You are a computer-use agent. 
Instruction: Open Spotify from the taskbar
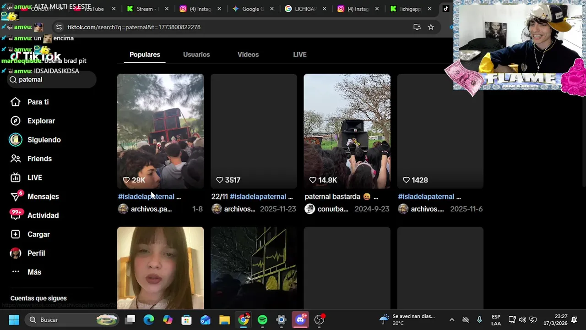coord(262,319)
